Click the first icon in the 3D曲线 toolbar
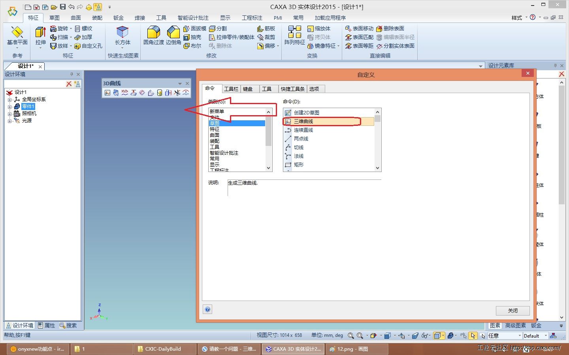 (x=107, y=93)
